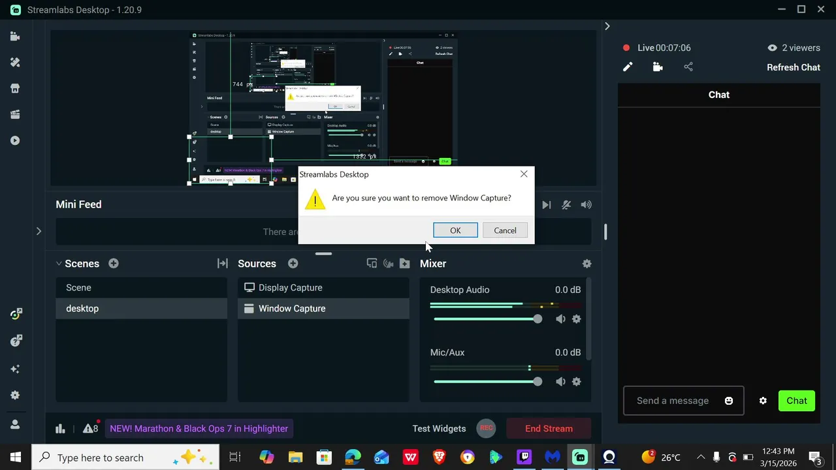Adjust the Mic/Aux volume slider

487,382
